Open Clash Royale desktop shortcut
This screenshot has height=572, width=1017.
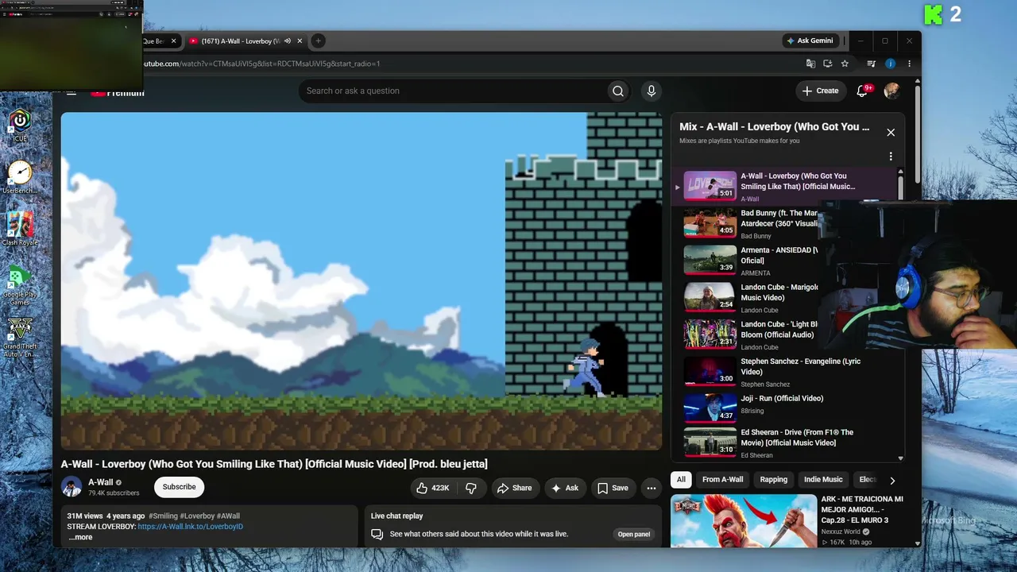pyautogui.click(x=20, y=229)
